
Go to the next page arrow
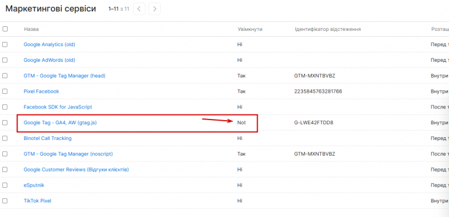coord(154,9)
